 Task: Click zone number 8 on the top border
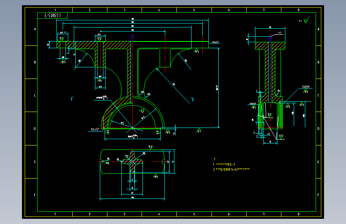pyautogui.click(x=299, y=10)
